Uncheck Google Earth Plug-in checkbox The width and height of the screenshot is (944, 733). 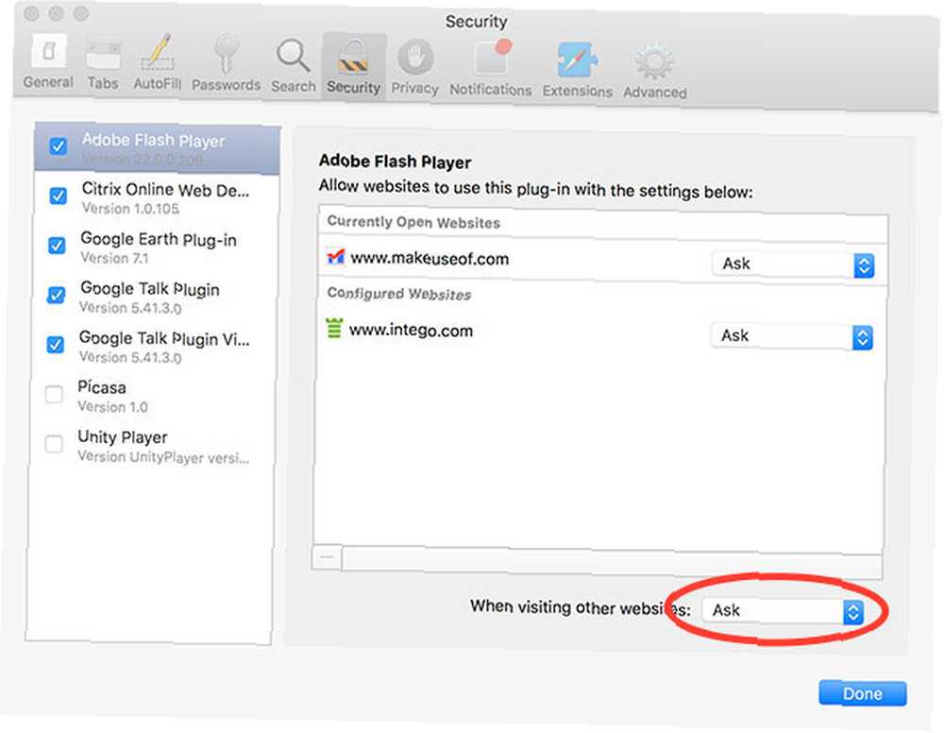[x=57, y=246]
